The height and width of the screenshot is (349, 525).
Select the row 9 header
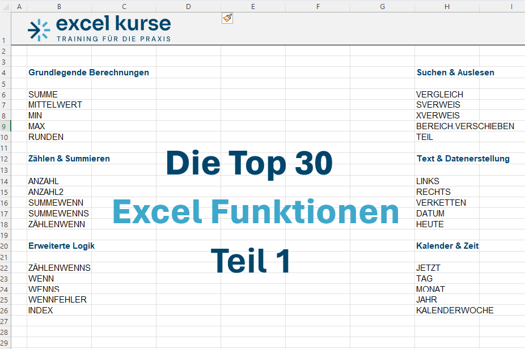(5, 126)
